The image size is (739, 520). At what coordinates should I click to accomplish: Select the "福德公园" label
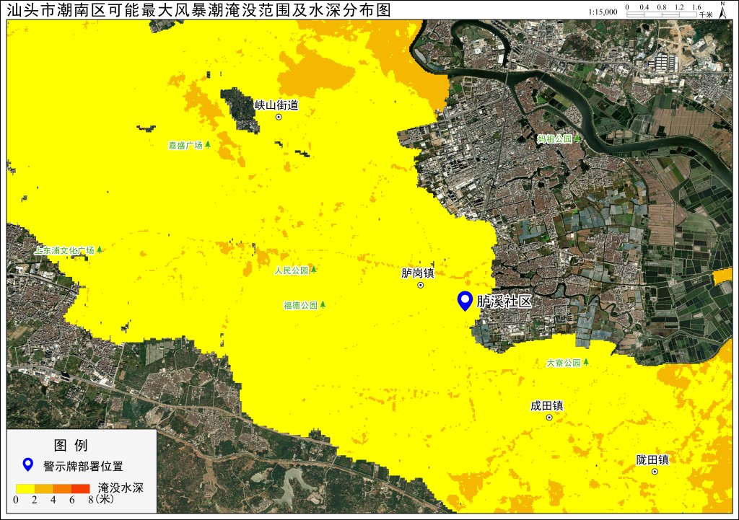[x=301, y=306]
